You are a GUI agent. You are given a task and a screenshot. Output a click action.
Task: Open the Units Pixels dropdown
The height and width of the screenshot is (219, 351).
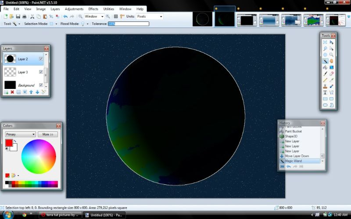coord(161,17)
